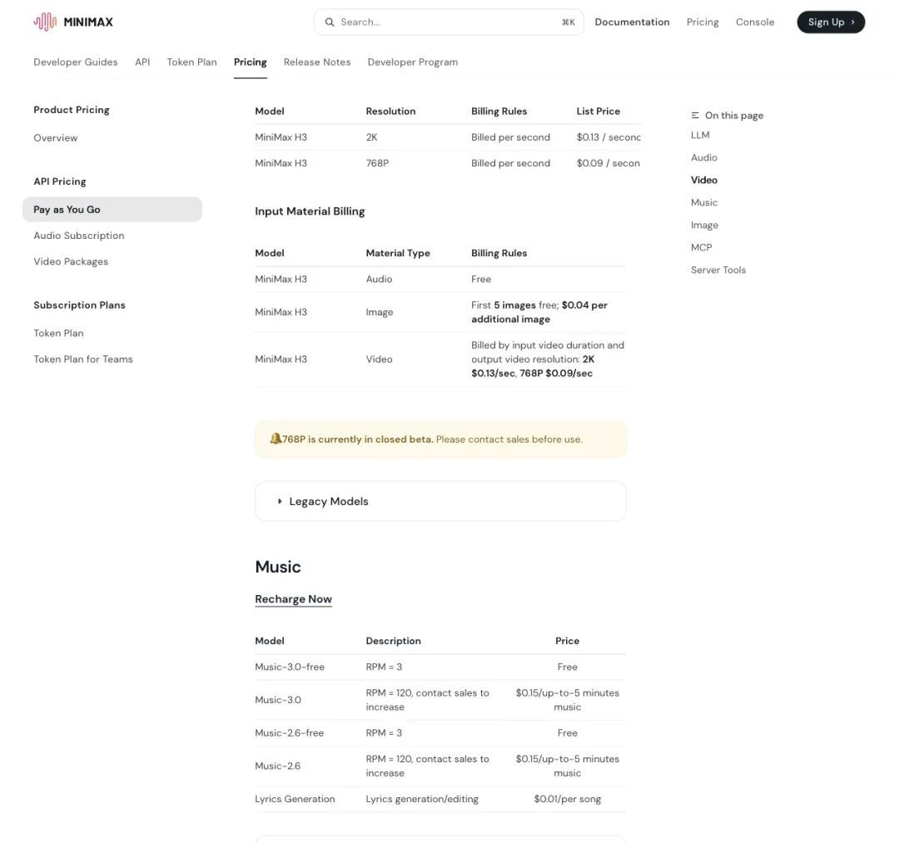Jump to the MCP section
899x843 pixels.
click(x=701, y=247)
